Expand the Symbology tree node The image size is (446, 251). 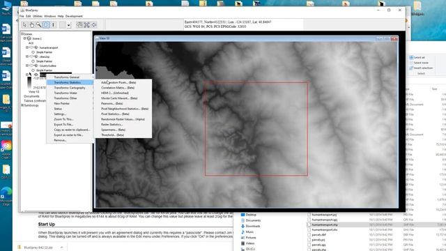[22, 105]
